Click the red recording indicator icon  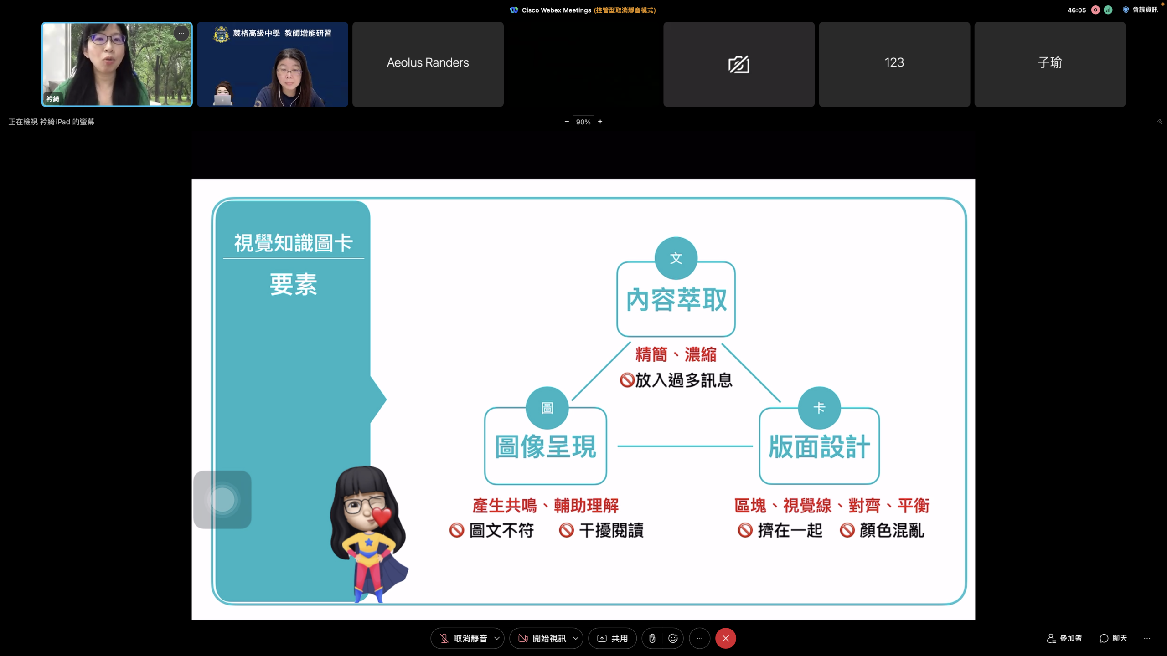(x=1095, y=10)
